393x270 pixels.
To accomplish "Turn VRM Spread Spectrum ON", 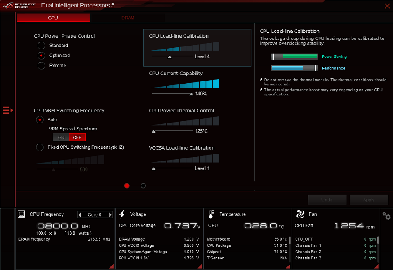I will pos(61,137).
